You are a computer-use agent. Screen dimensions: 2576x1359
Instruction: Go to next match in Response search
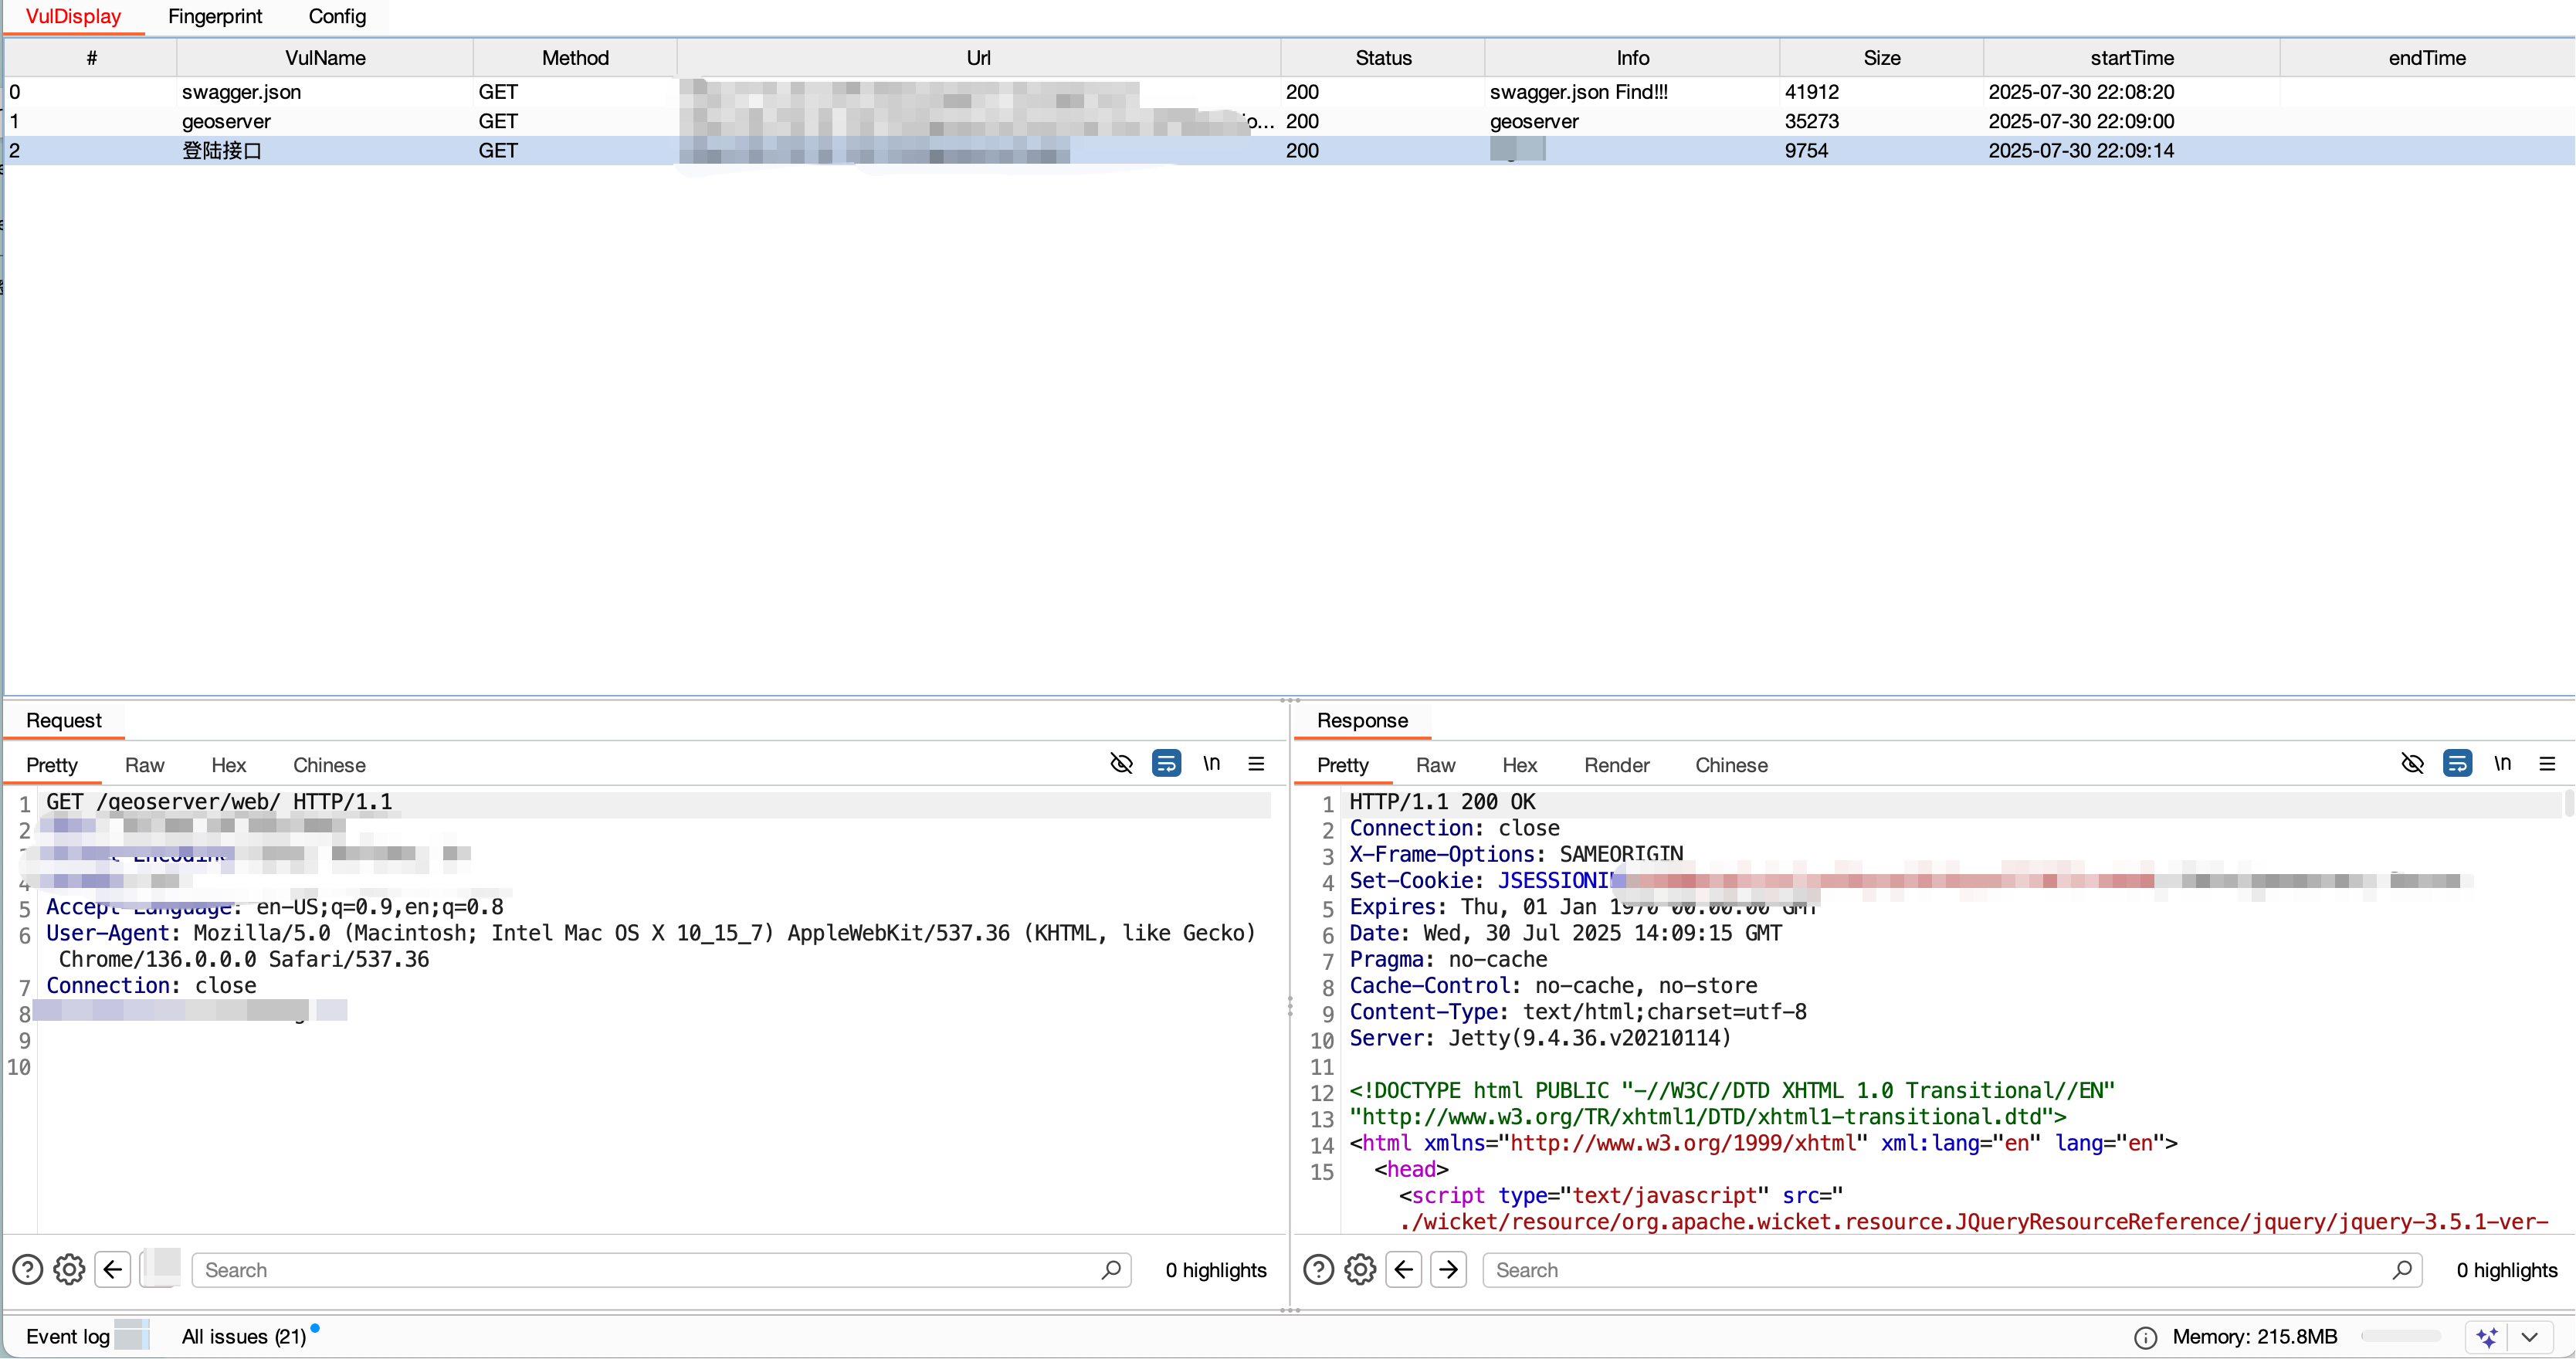[1448, 1270]
